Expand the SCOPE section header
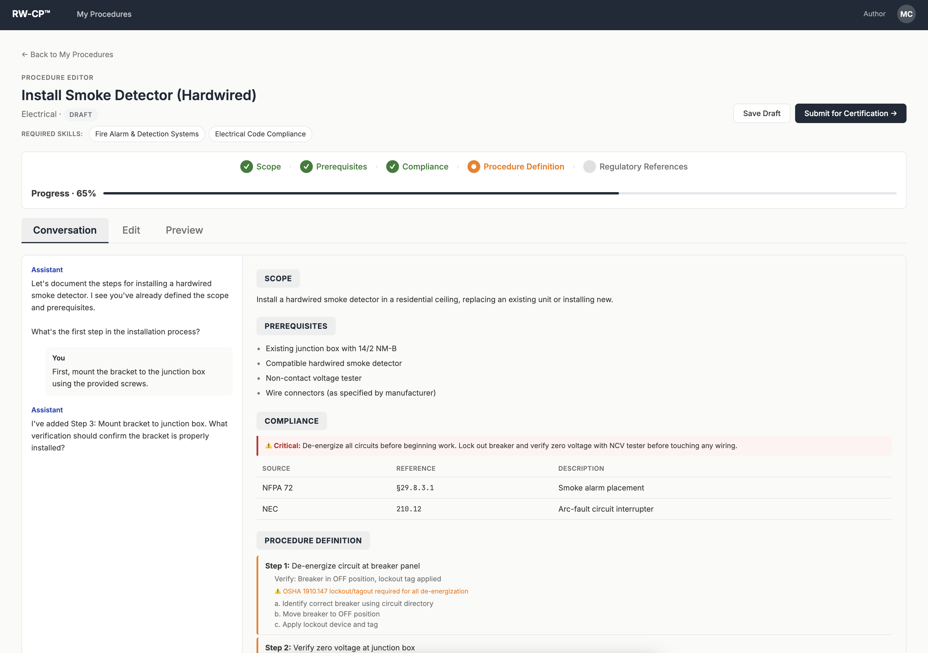The image size is (928, 653). click(278, 278)
